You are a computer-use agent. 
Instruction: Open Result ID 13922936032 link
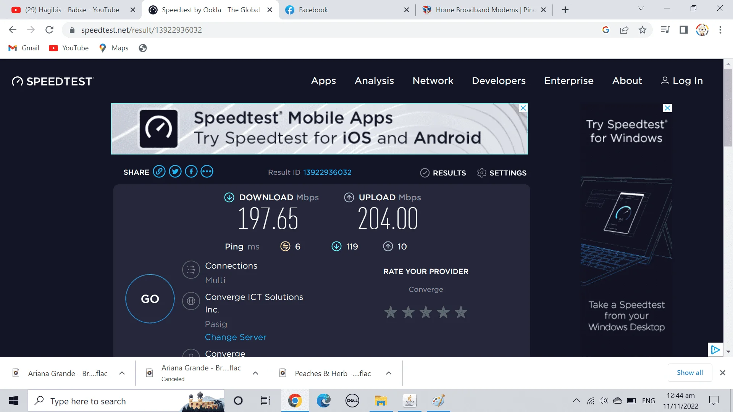pyautogui.click(x=327, y=172)
